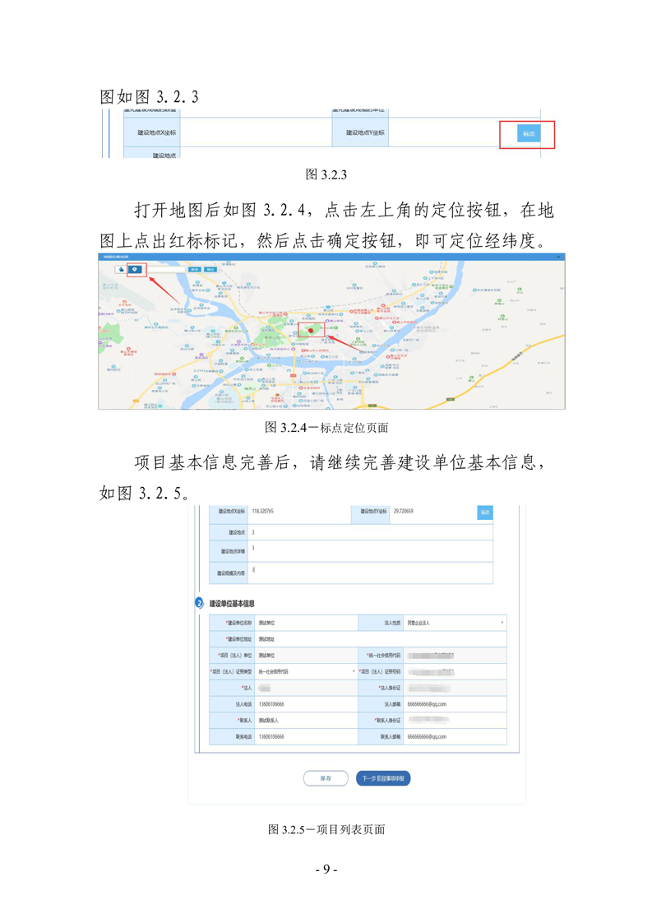Select the hand pan tool in map toolbar

click(x=122, y=269)
